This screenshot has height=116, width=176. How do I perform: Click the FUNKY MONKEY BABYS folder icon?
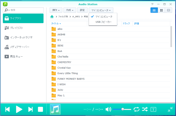(x=54, y=79)
